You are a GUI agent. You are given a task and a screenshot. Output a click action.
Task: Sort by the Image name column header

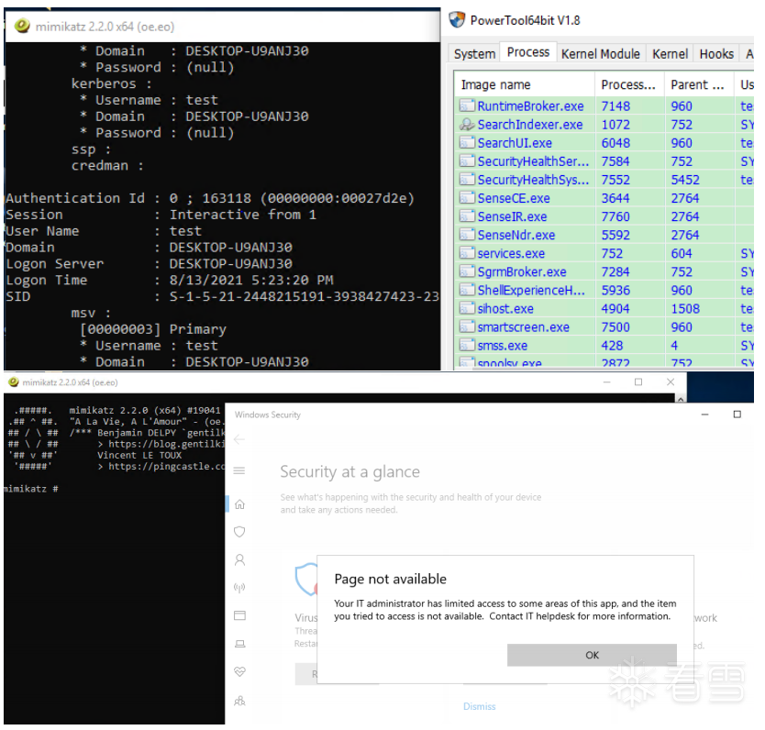(x=525, y=84)
